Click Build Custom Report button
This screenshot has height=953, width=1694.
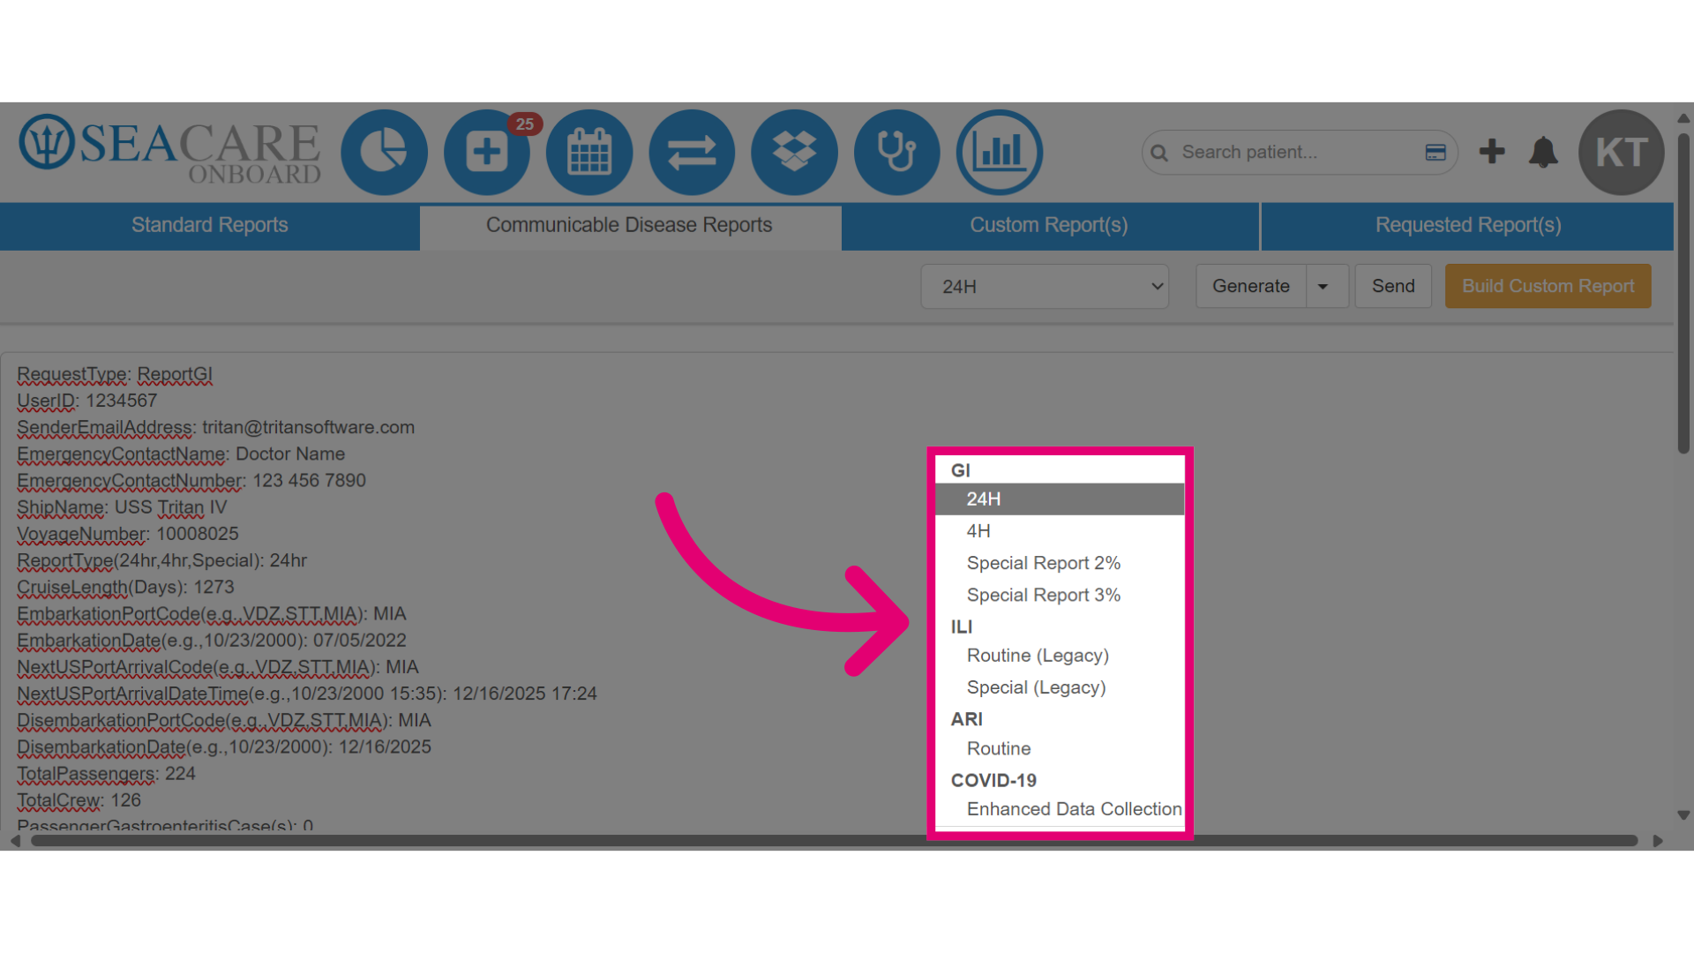1548,287
